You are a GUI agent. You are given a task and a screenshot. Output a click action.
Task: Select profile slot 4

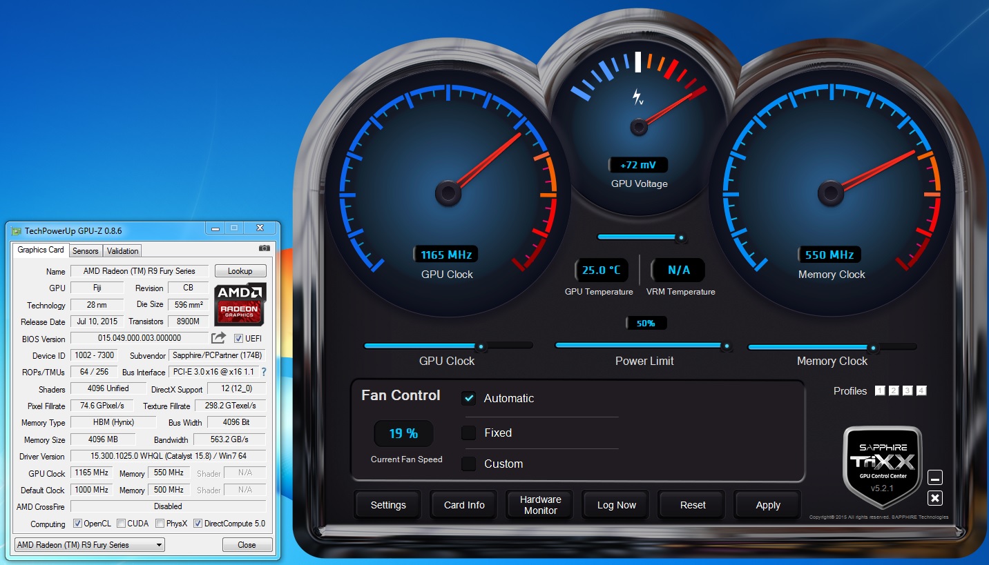[921, 390]
